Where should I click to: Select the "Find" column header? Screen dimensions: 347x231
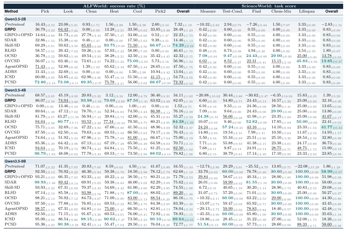point(256,11)
